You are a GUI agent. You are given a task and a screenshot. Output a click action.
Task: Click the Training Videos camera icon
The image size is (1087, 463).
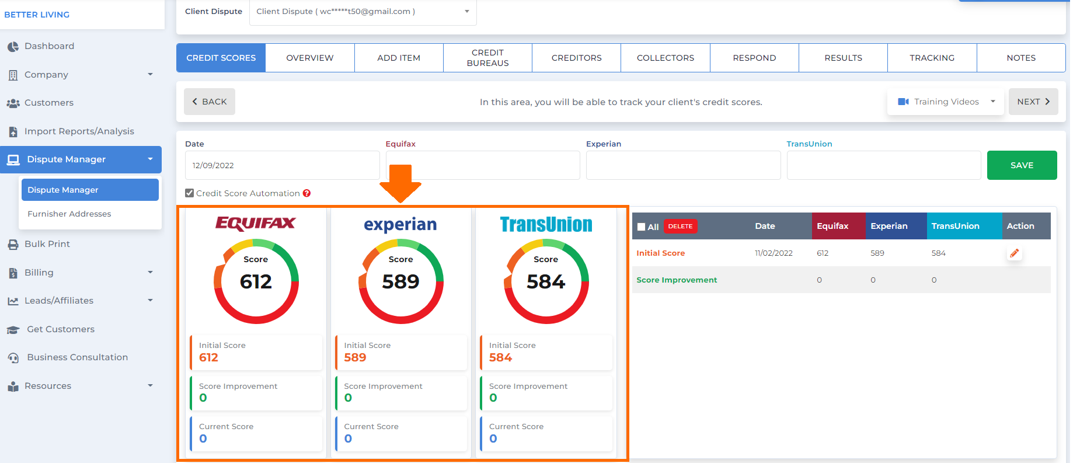[903, 102]
